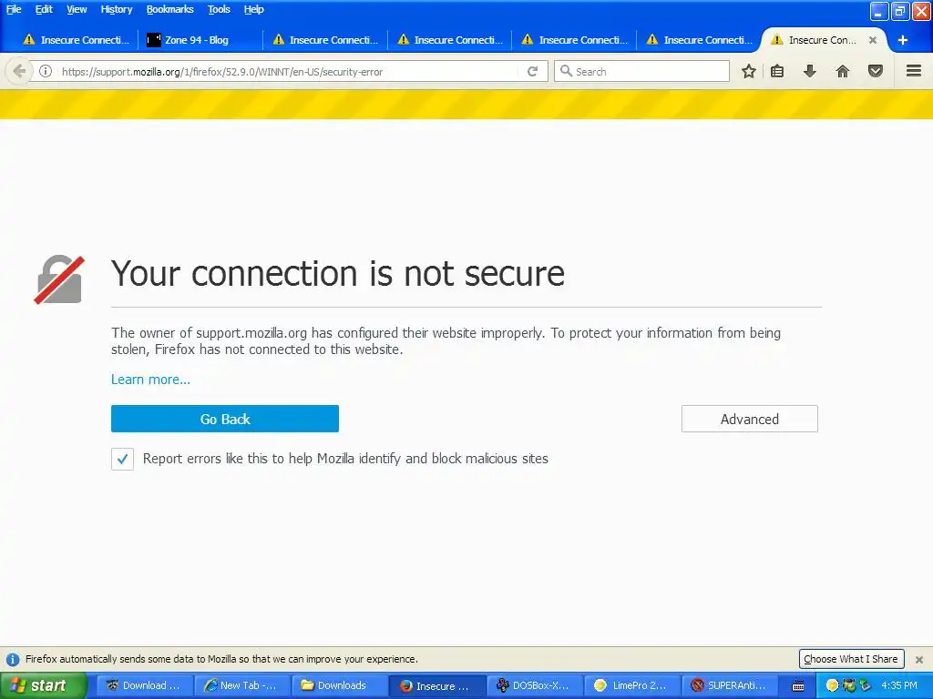The height and width of the screenshot is (699, 933).
Task: Click the search magnifier icon
Action: tap(566, 71)
